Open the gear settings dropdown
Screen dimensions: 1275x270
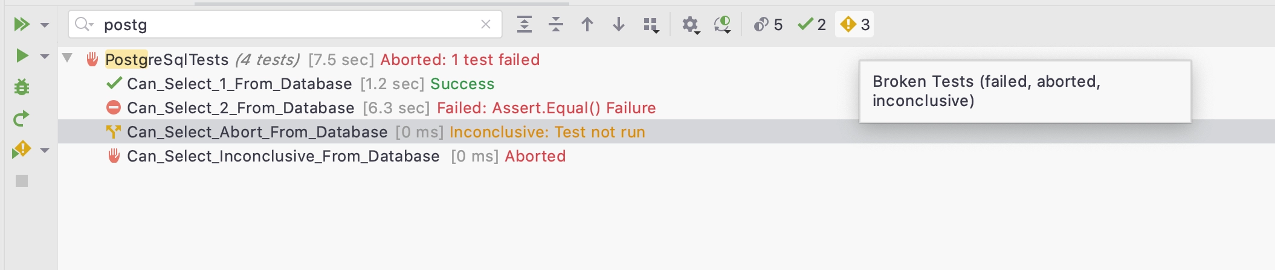(691, 25)
